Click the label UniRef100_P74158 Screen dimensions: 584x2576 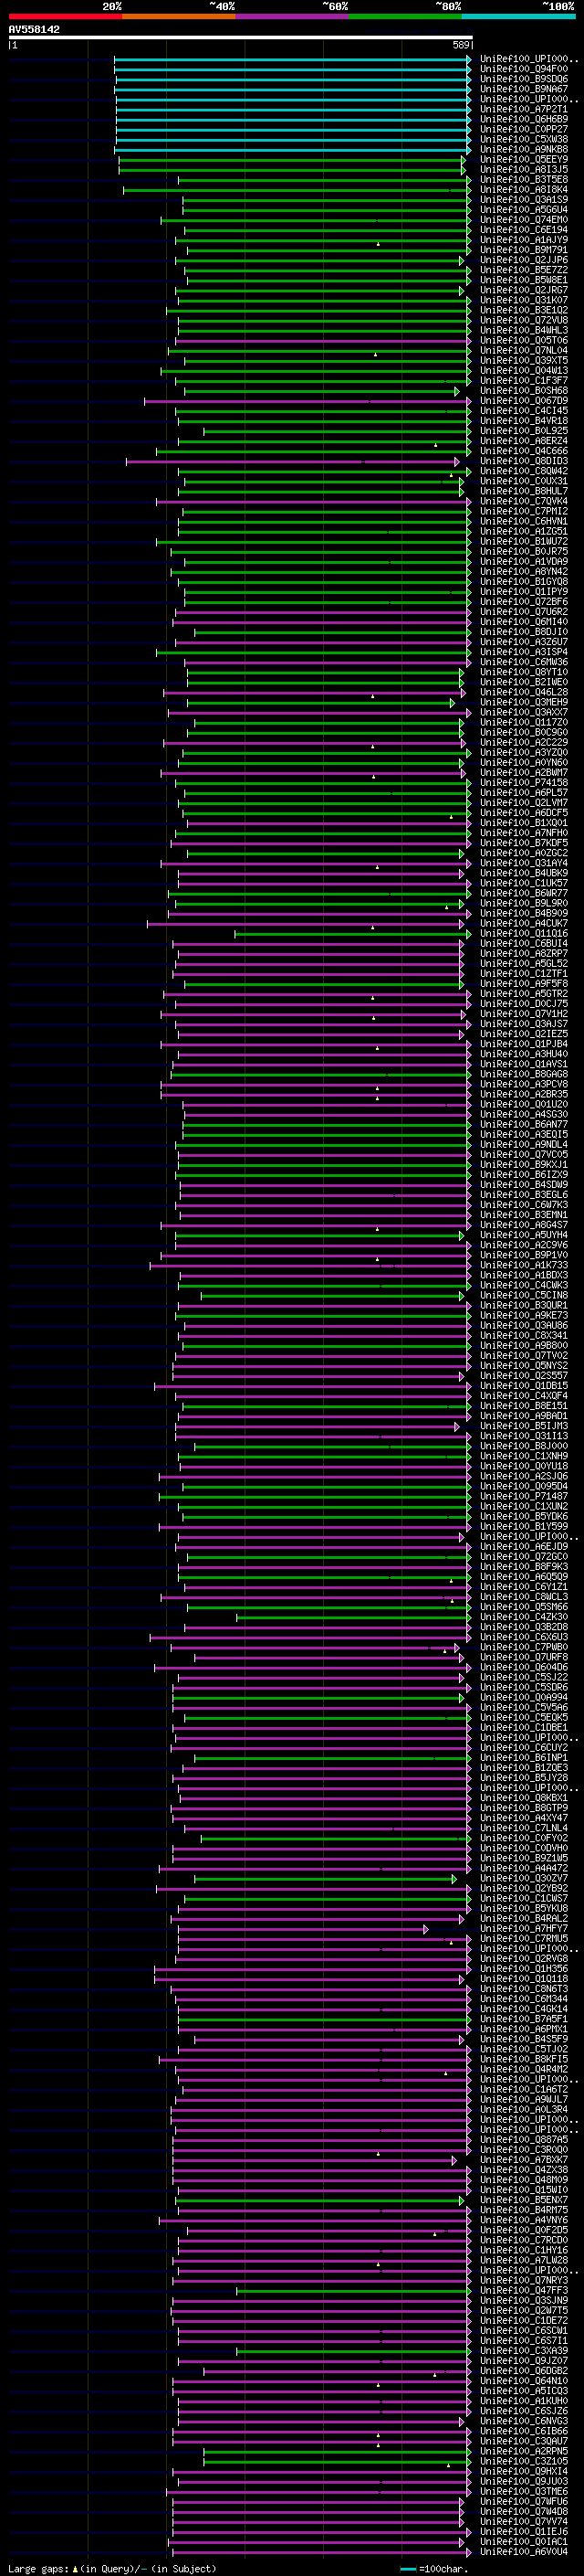click(x=523, y=782)
